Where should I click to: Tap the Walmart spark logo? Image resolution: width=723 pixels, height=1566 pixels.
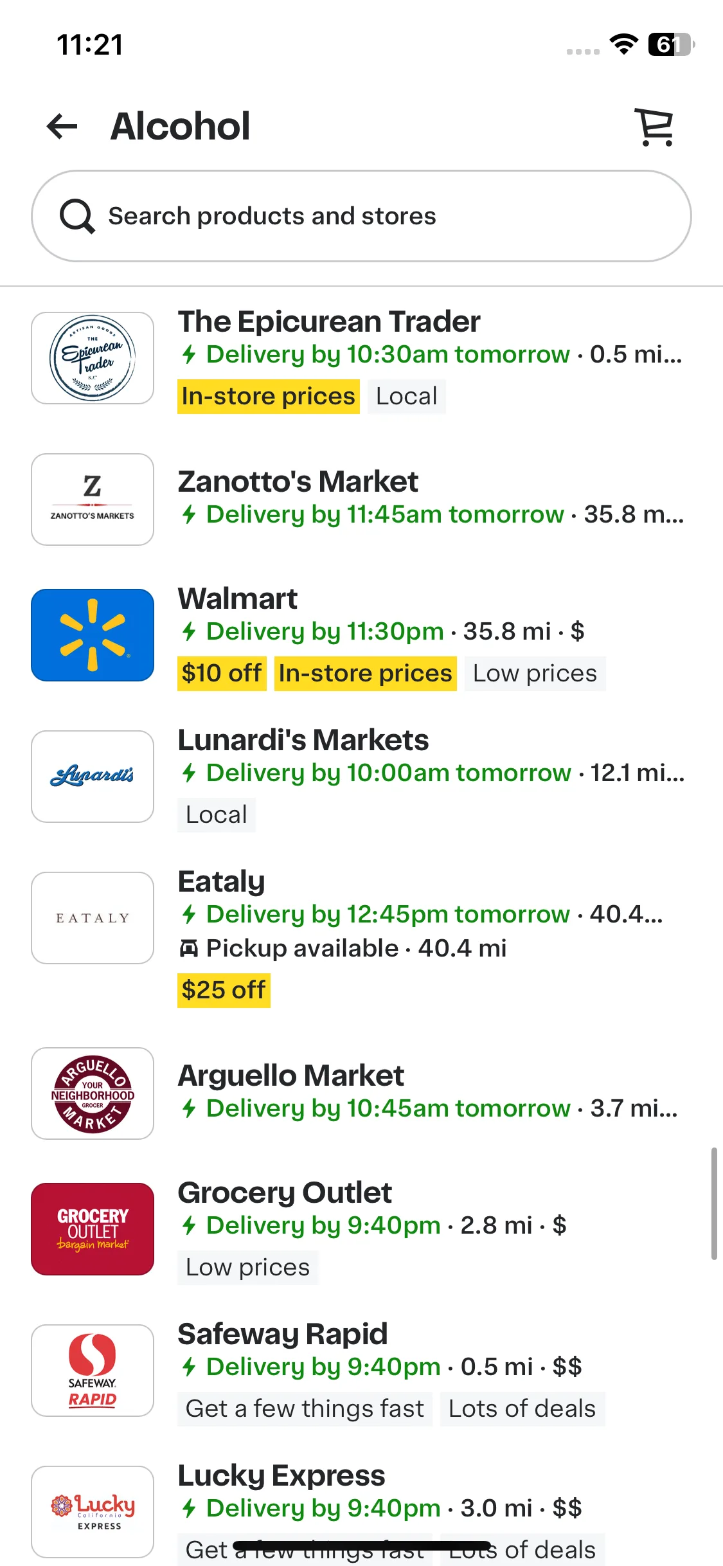(x=93, y=635)
